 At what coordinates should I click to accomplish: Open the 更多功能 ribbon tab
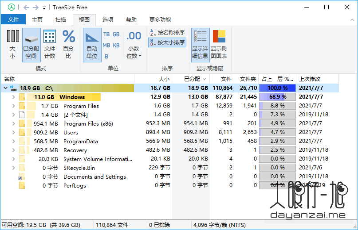(160, 20)
